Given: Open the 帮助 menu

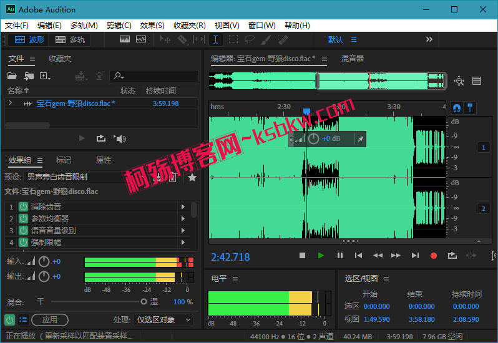Looking at the screenshot, I should [x=297, y=26].
